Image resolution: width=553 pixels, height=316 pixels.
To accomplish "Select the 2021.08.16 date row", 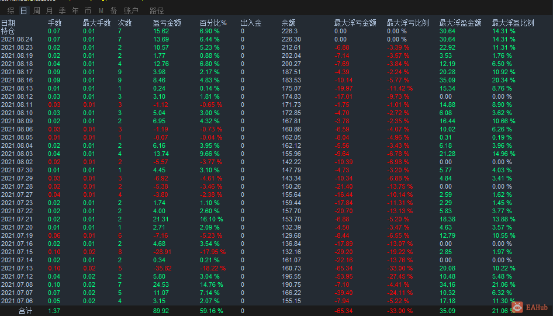I will tap(276, 80).
